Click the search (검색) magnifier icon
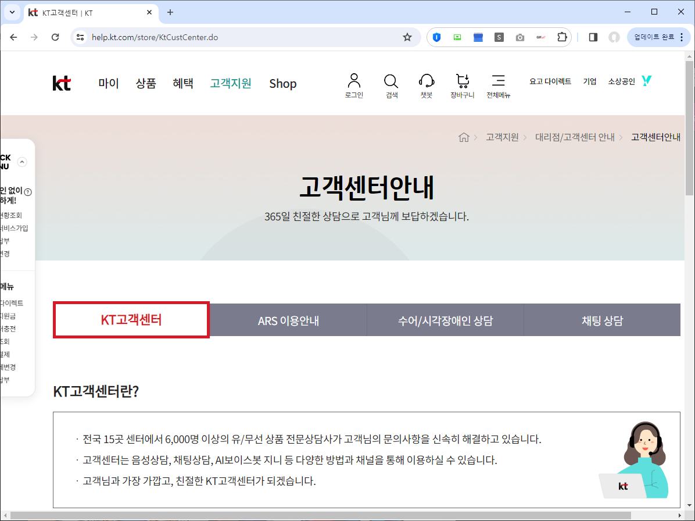 coord(391,85)
